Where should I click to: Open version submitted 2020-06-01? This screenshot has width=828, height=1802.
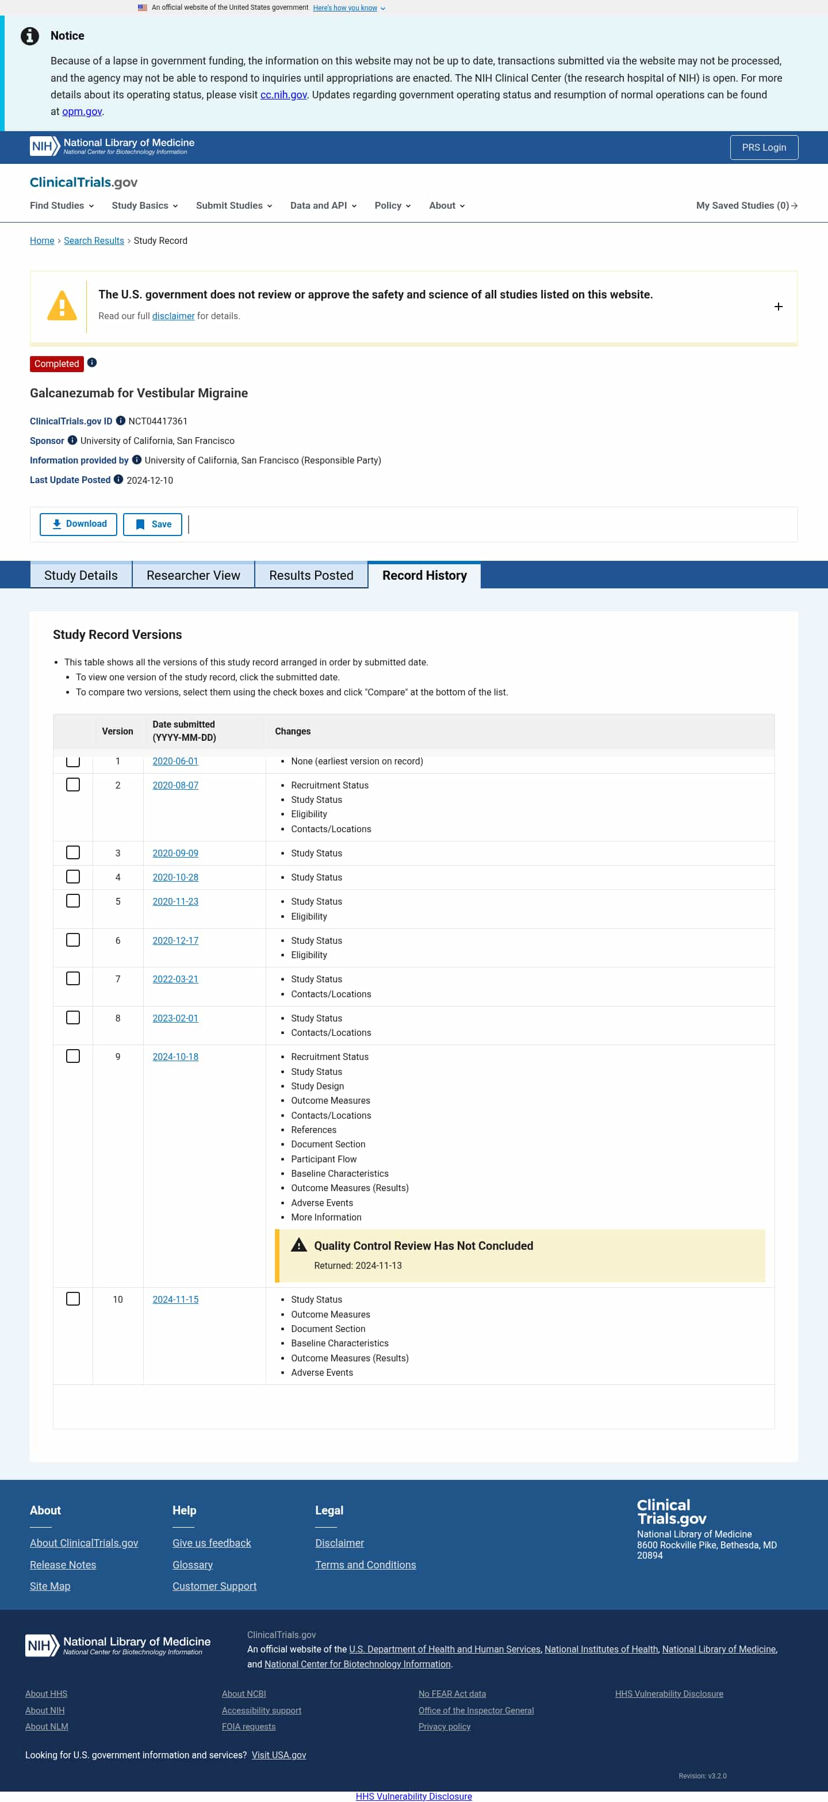pyautogui.click(x=175, y=761)
